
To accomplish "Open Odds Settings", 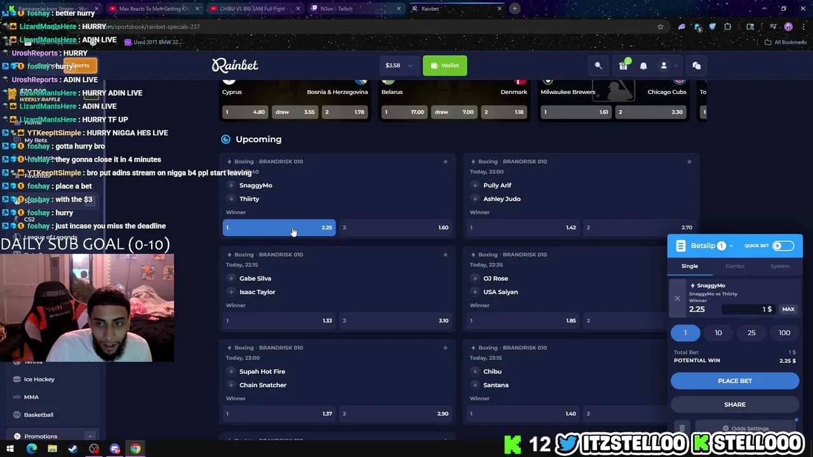I will pyautogui.click(x=746, y=428).
